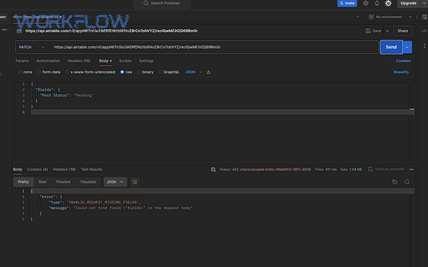Open the PATCH method dropdown

[x=32, y=47]
